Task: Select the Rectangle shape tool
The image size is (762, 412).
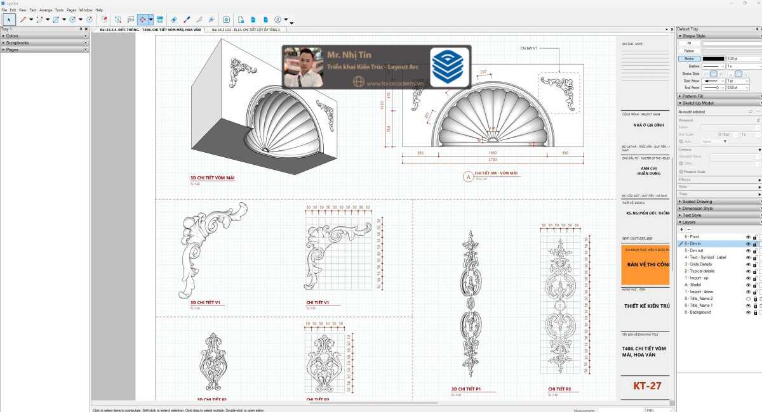Action: point(56,20)
